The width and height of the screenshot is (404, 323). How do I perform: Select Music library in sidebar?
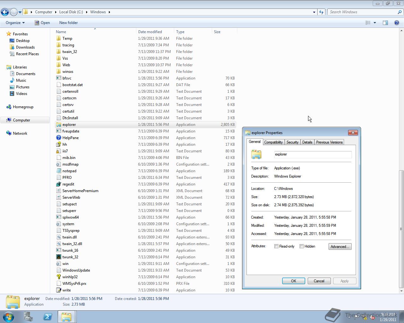(21, 80)
